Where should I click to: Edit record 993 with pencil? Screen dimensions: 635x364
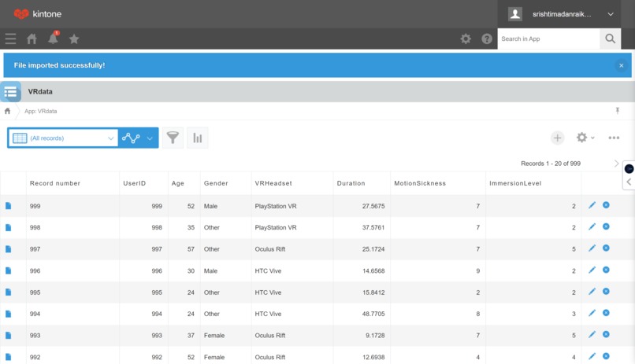tap(592, 334)
